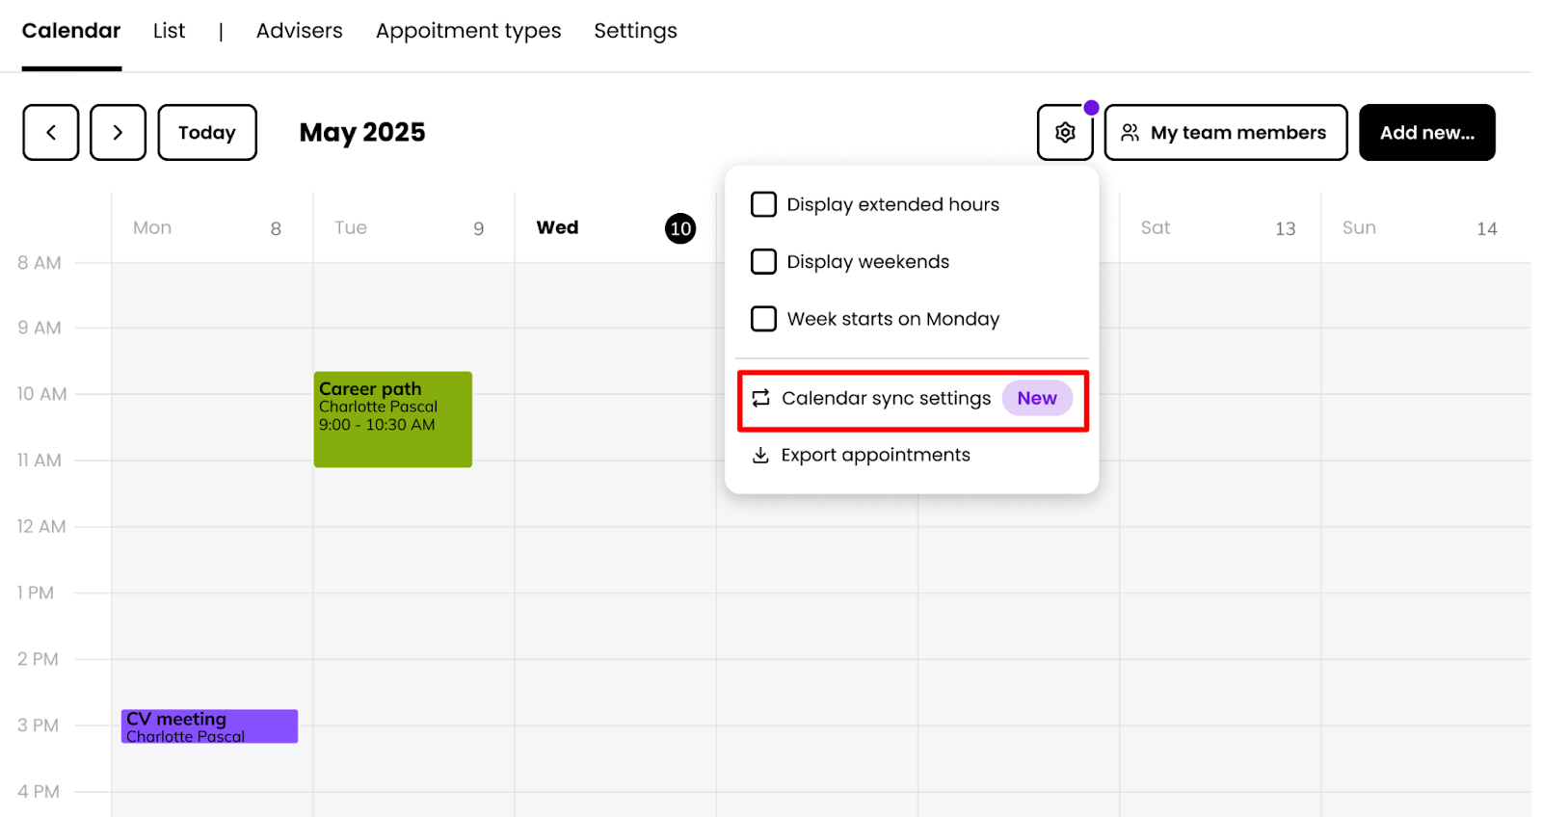Click the team members people icon

[x=1130, y=133]
